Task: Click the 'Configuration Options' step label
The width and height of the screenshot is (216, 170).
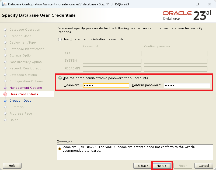Action: 26,81
